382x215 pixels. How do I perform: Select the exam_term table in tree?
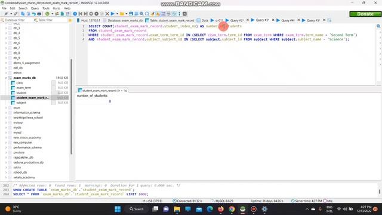pyautogui.click(x=24, y=88)
